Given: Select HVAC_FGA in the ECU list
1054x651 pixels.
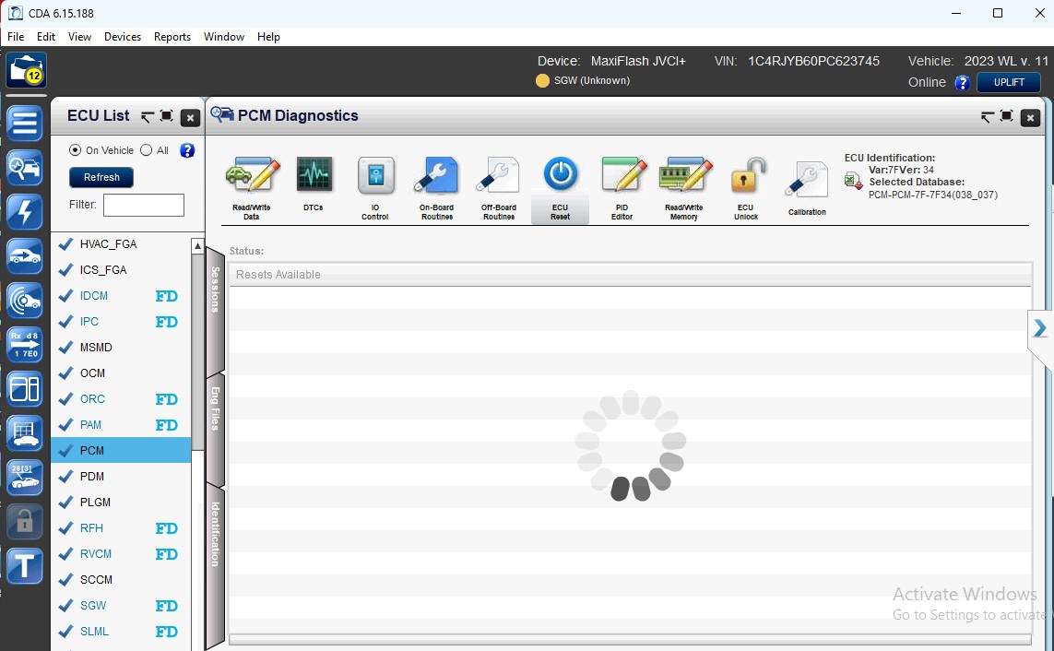Looking at the screenshot, I should click(121, 243).
